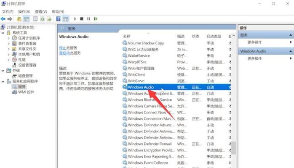Viewport: 294px width, 168px height.
Task: Pause the service with the pause icon
Action: tap(88, 19)
